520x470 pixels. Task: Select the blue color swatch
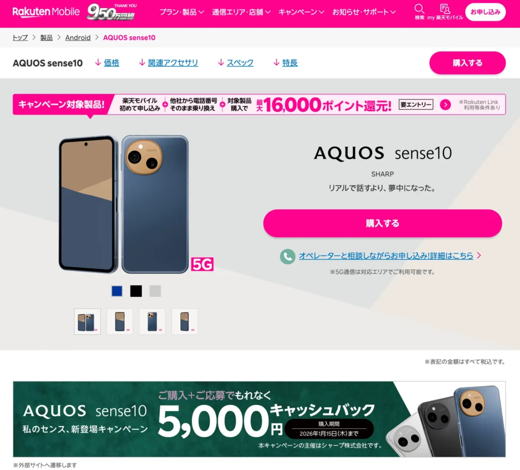117,291
